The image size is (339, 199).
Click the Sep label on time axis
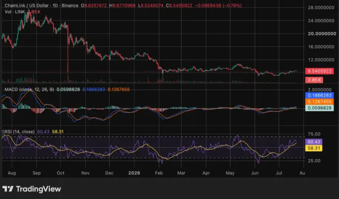(37, 173)
